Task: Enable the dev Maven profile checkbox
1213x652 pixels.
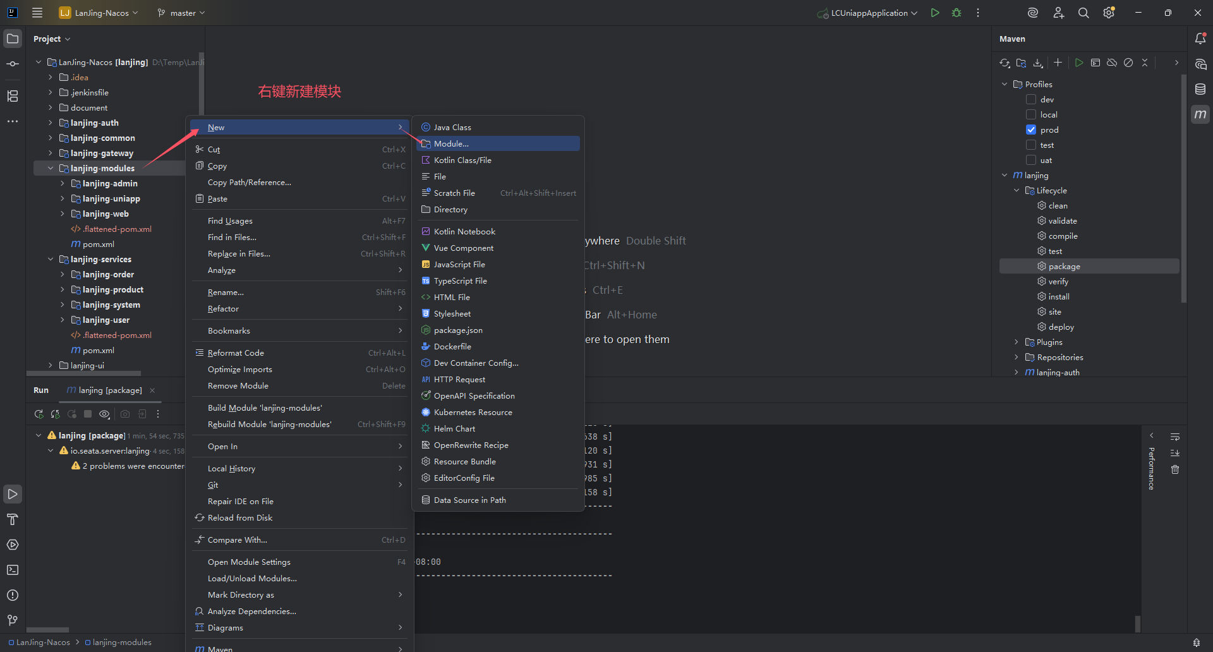Action: [x=1031, y=99]
